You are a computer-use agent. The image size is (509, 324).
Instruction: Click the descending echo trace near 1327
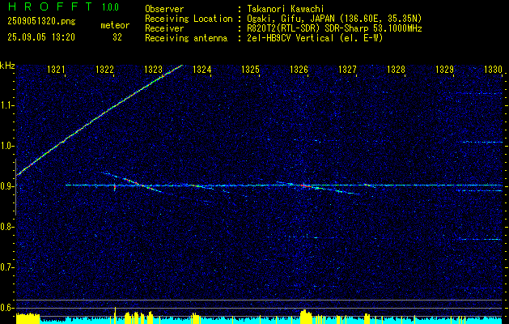(x=337, y=190)
